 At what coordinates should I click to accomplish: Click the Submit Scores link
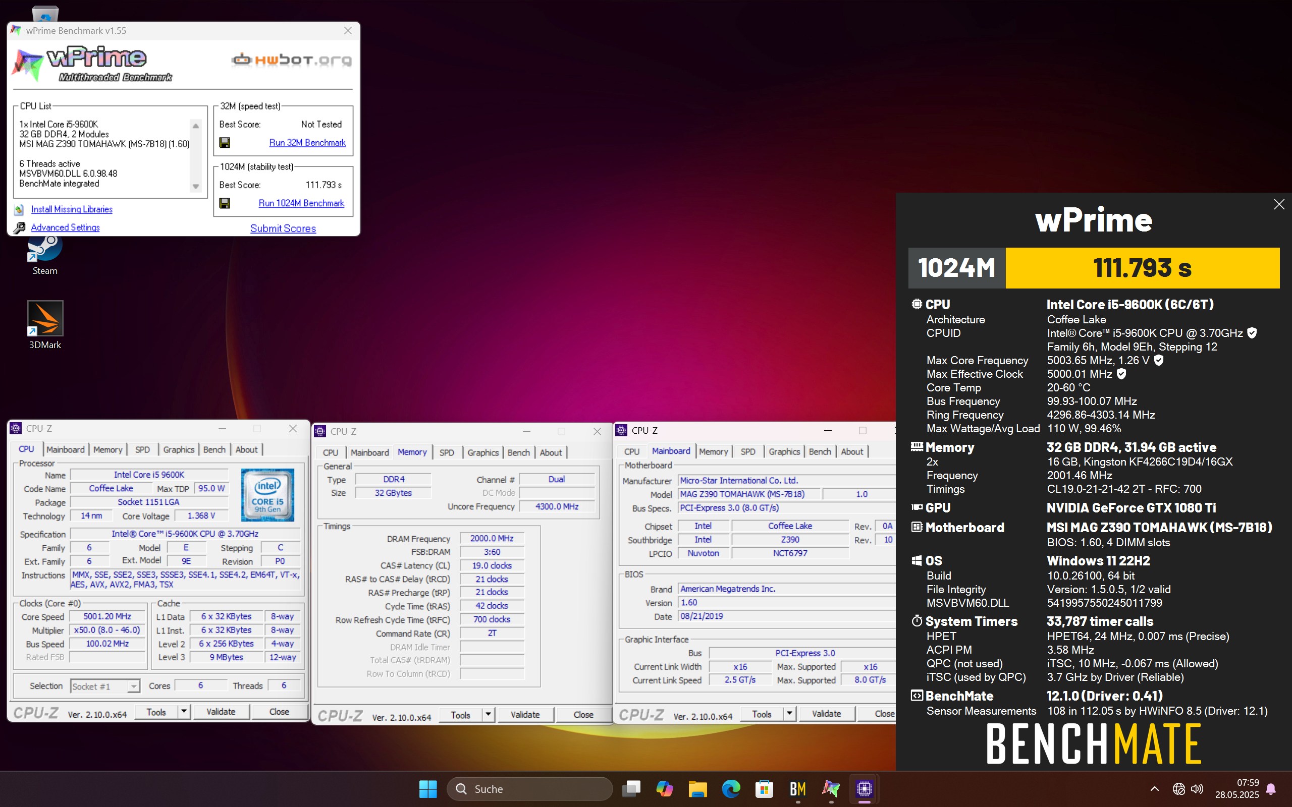(283, 228)
